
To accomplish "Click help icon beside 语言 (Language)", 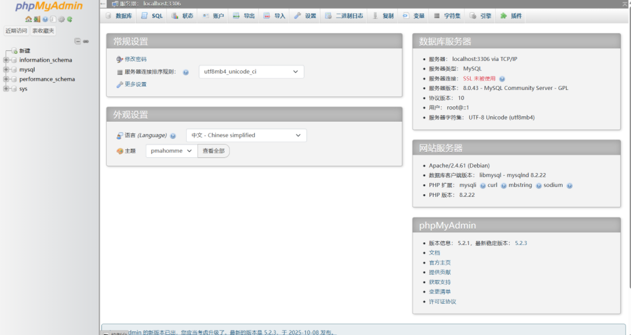I will click(173, 136).
